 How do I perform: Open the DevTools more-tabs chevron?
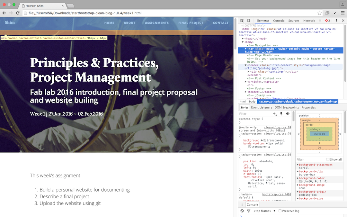coord(320,21)
